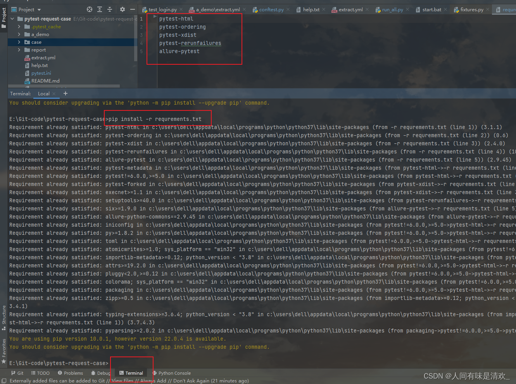Click line 2 'pytest-ordering' in editor

pos(183,27)
